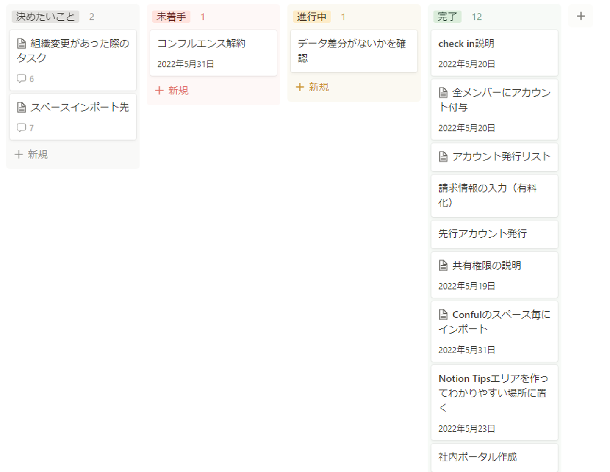Click the count 1 beside 進行中
The image size is (610, 472).
tap(343, 17)
